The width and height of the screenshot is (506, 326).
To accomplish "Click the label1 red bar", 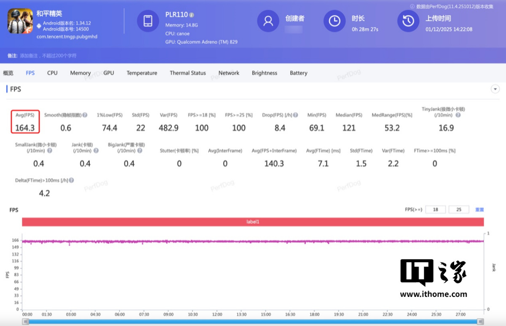I will tap(253, 222).
